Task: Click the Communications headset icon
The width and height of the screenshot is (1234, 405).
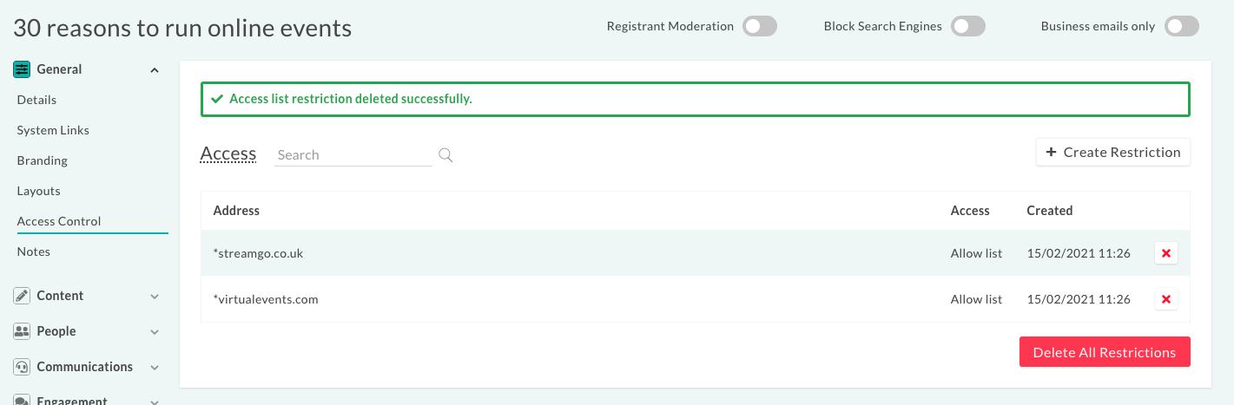Action: (22, 367)
